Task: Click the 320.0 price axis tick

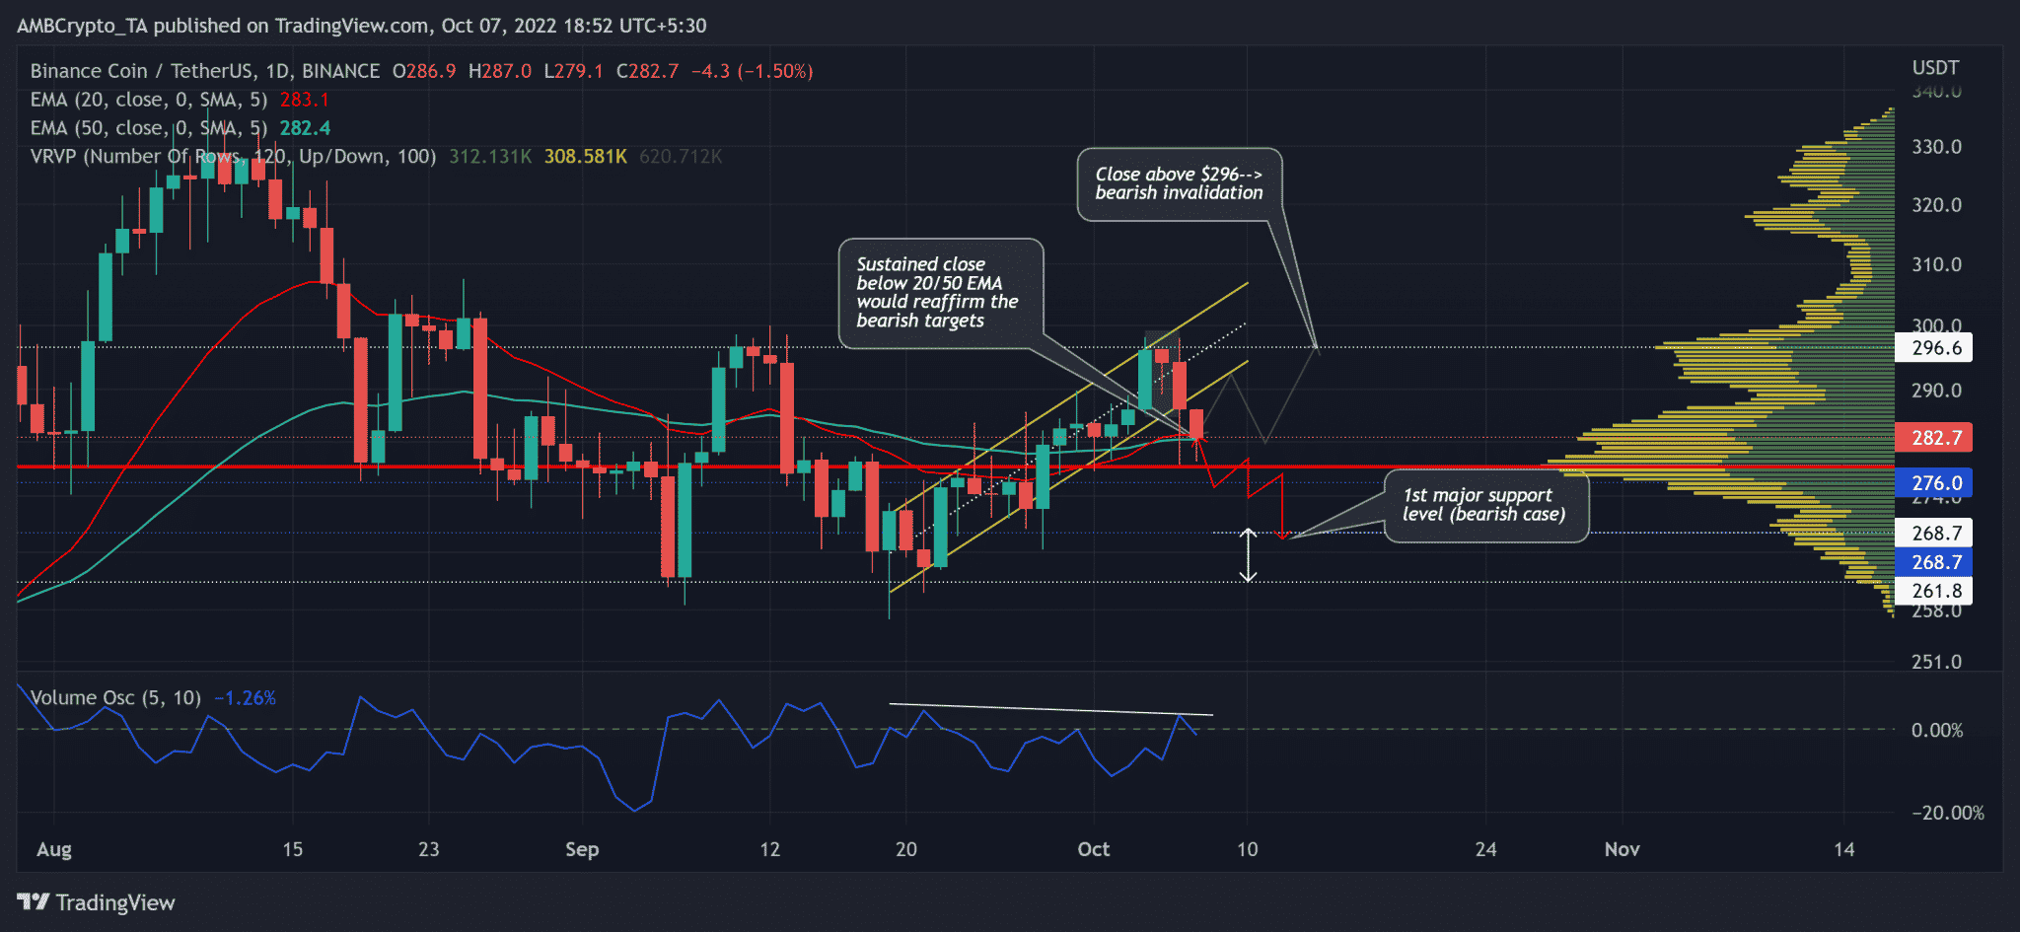Action: pos(1936,205)
